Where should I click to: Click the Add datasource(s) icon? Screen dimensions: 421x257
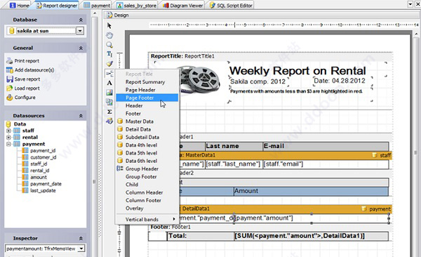coord(10,70)
